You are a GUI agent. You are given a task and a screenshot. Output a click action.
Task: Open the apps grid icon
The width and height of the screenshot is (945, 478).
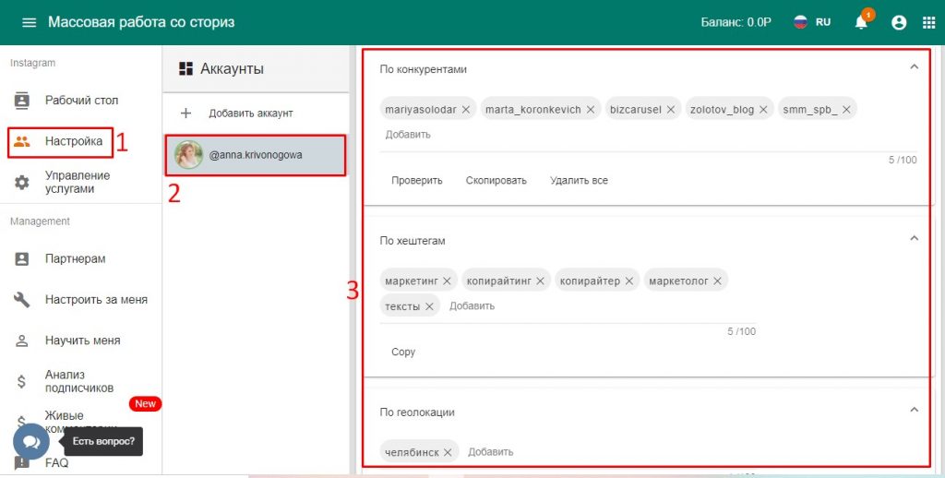click(x=928, y=23)
